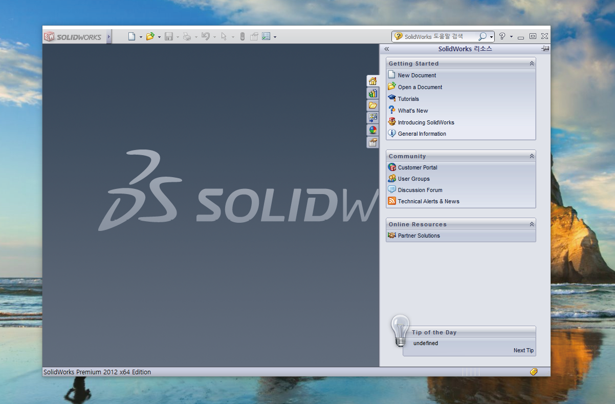Switch to the View Palette tab

pyautogui.click(x=372, y=118)
